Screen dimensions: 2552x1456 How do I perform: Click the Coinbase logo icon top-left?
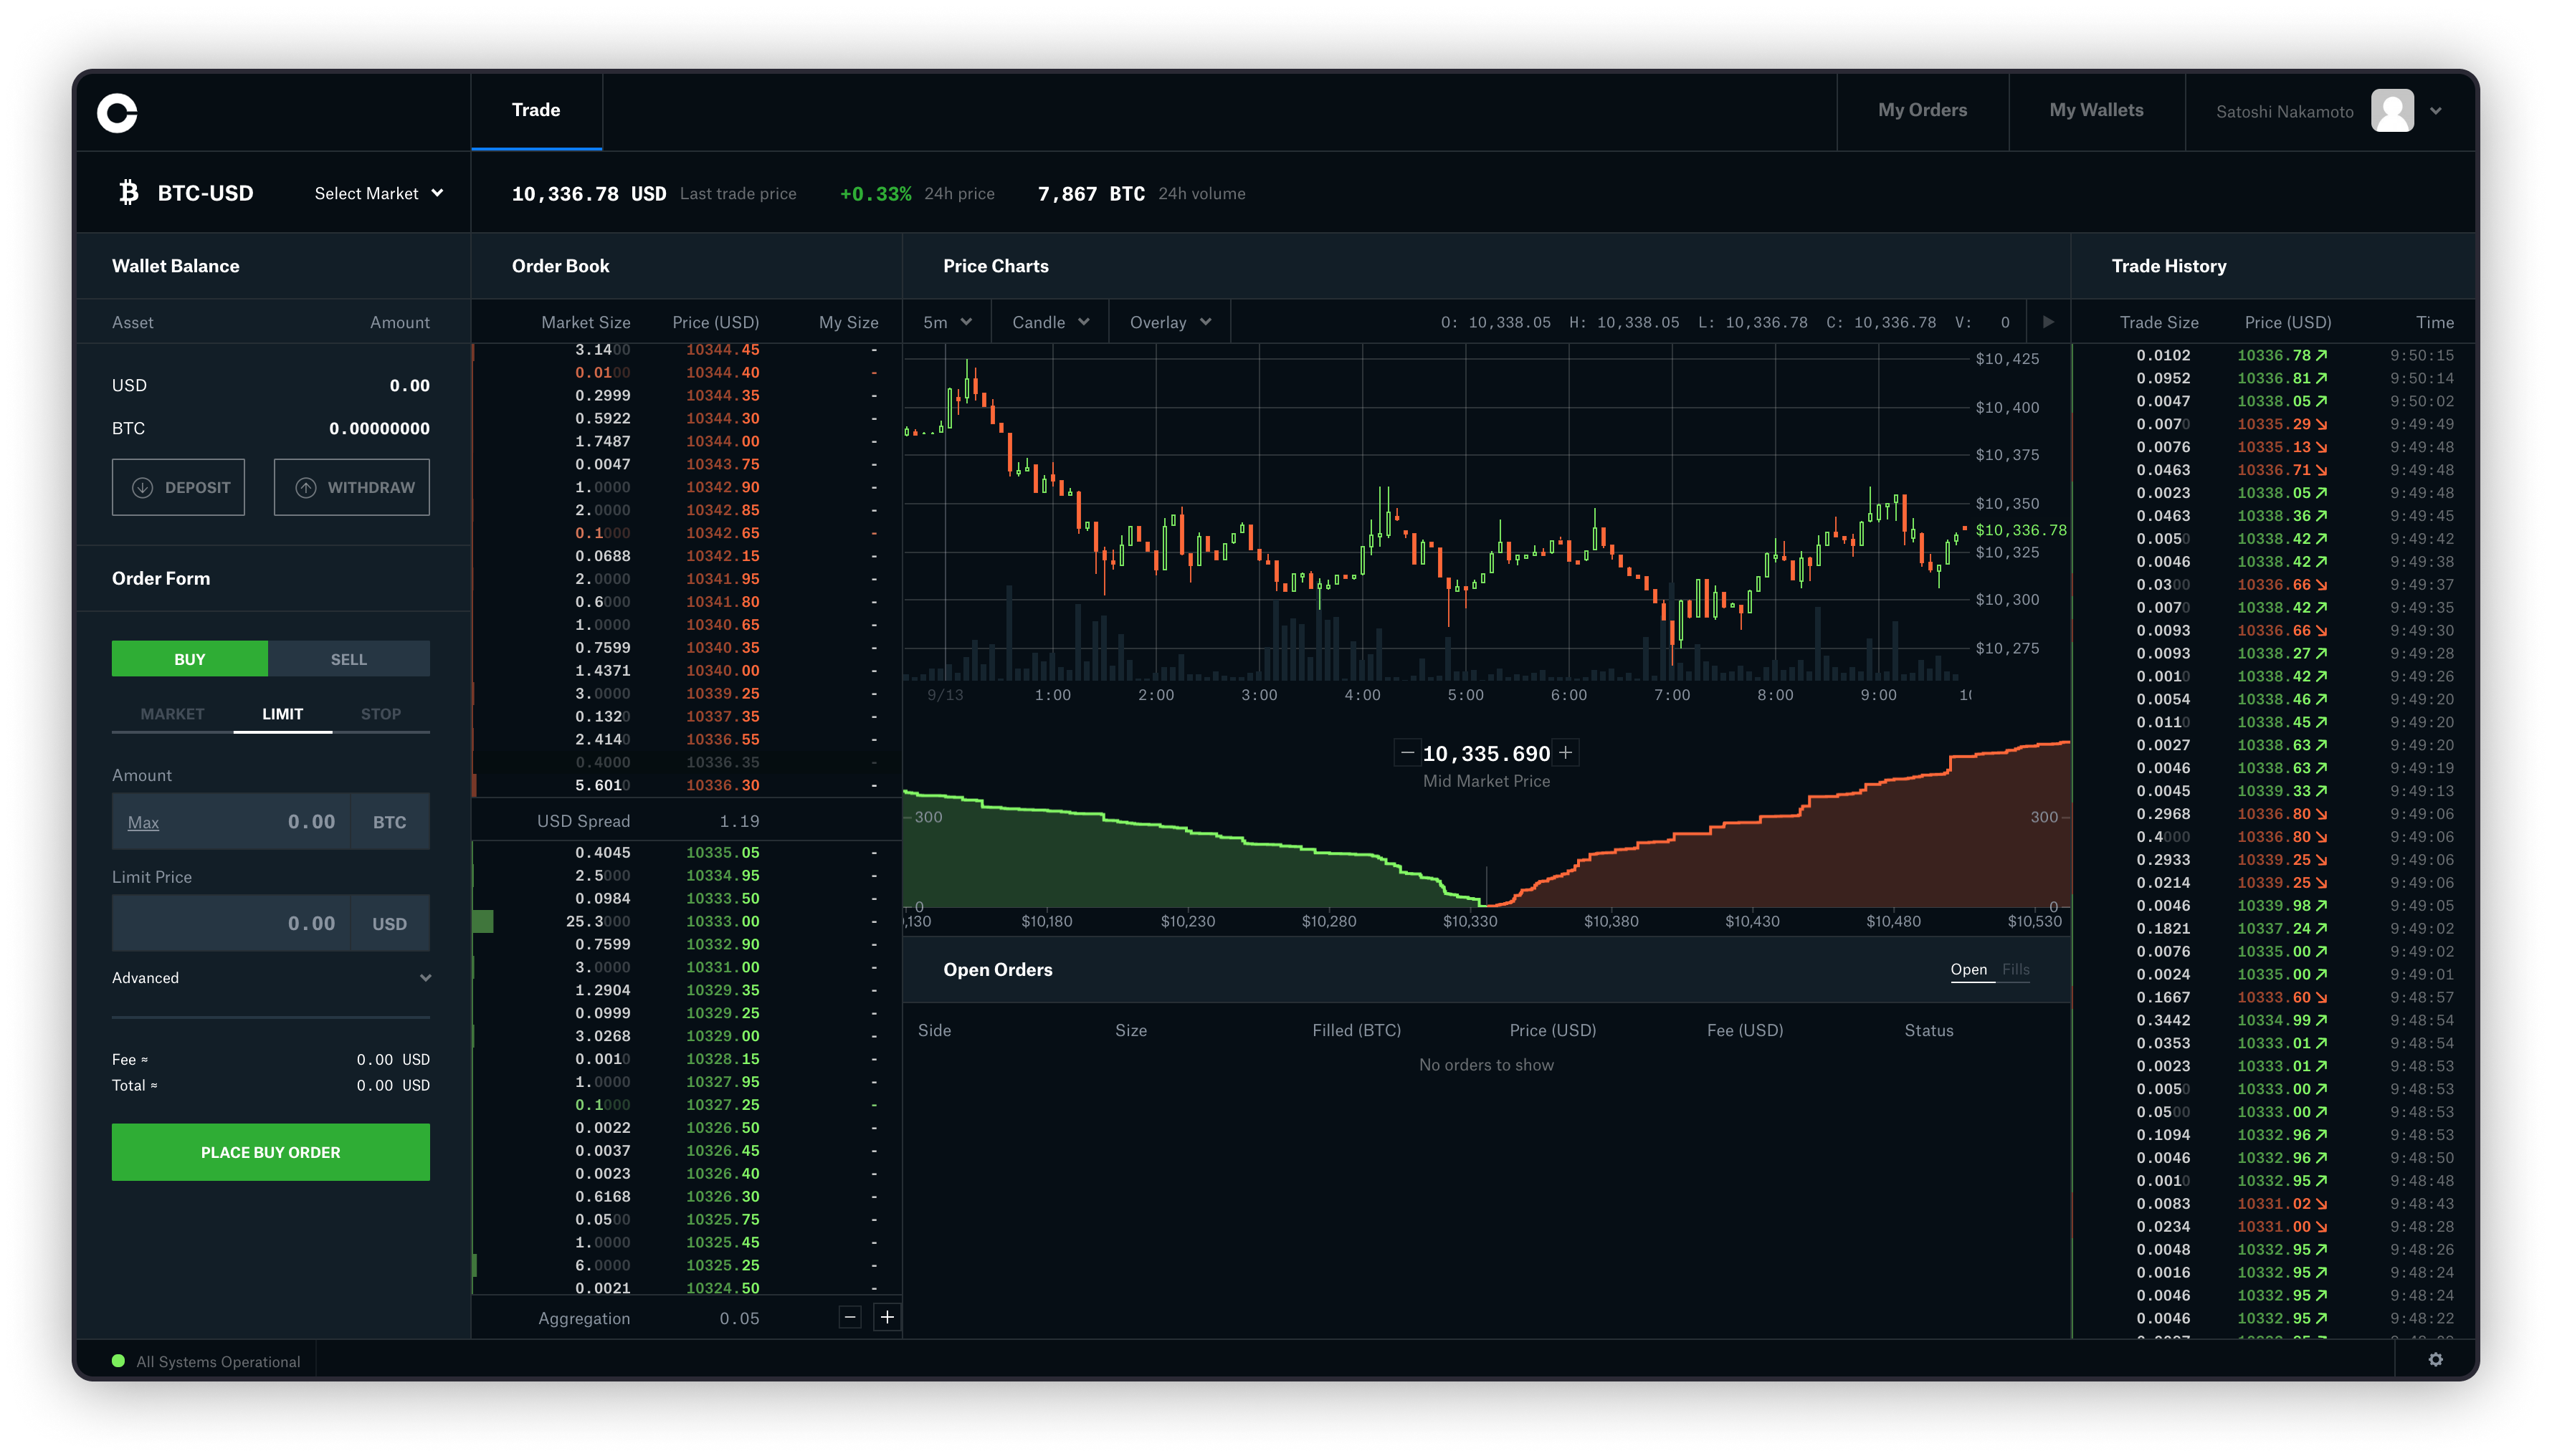coord(118,110)
